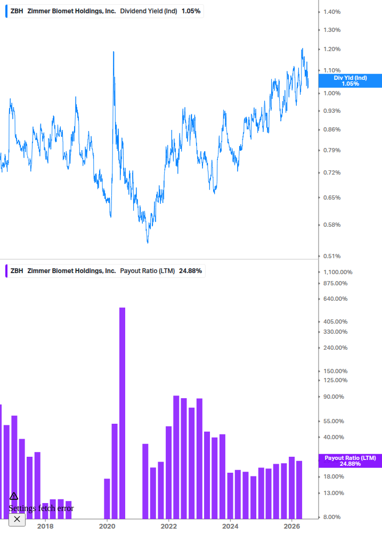Select the ZBH Dividend Yield (Ind) legend
The image size is (382, 535).
pyautogui.click(x=105, y=11)
